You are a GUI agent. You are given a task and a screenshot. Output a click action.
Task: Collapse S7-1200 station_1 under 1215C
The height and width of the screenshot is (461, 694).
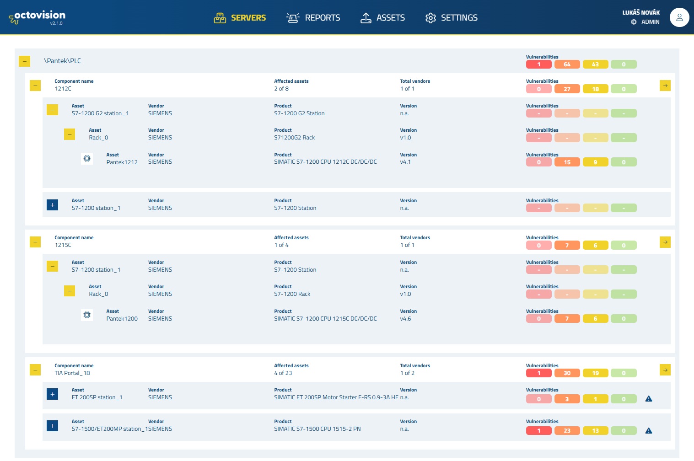pyautogui.click(x=53, y=266)
